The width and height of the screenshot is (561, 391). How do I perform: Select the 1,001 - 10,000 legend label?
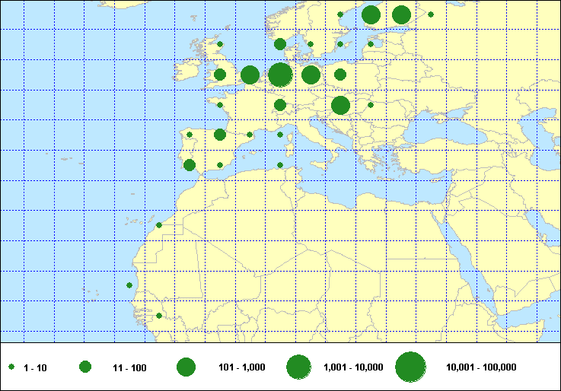tap(353, 368)
